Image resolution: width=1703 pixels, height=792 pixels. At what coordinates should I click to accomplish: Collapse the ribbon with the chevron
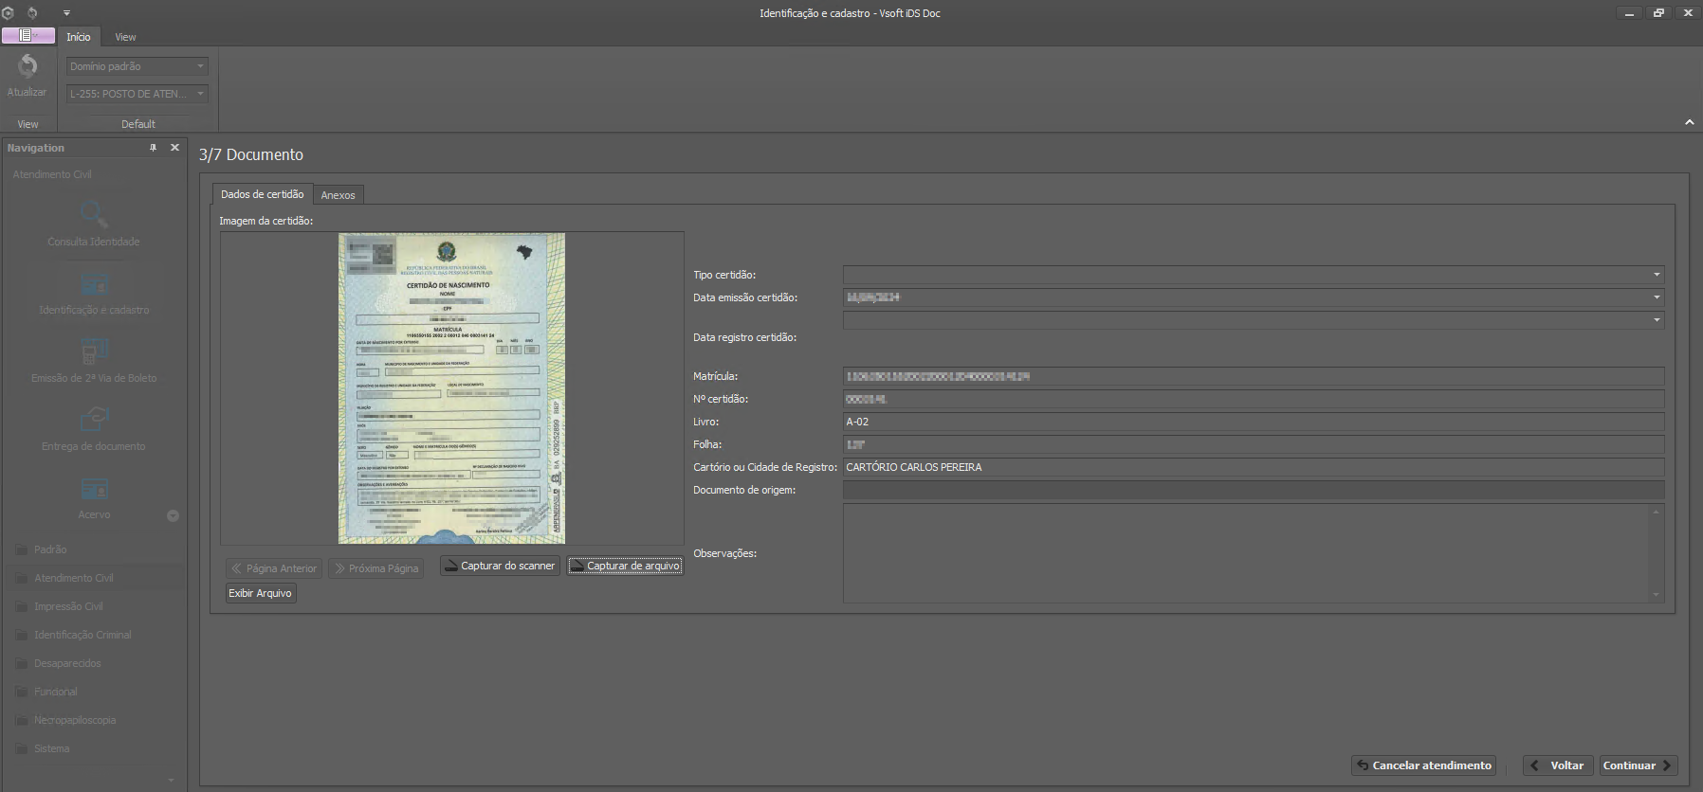(1690, 123)
